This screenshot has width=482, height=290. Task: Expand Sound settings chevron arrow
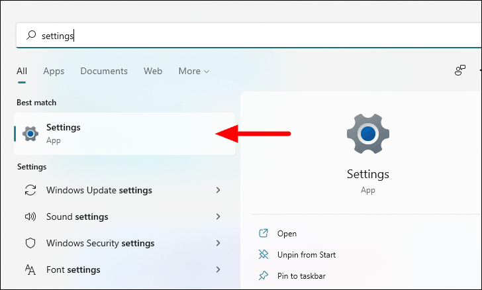tap(218, 217)
